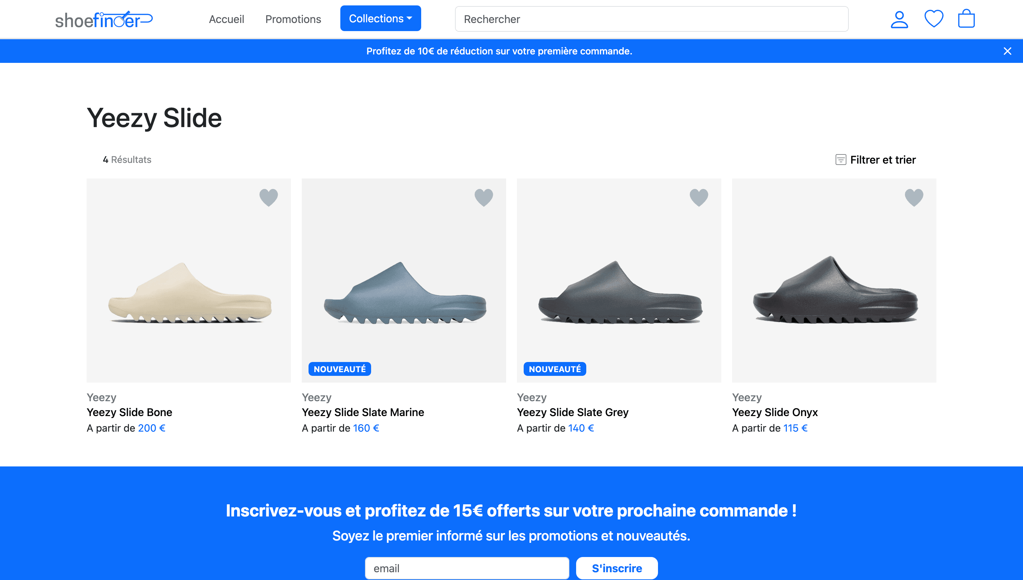
Task: Open the Promotions page
Action: point(293,19)
